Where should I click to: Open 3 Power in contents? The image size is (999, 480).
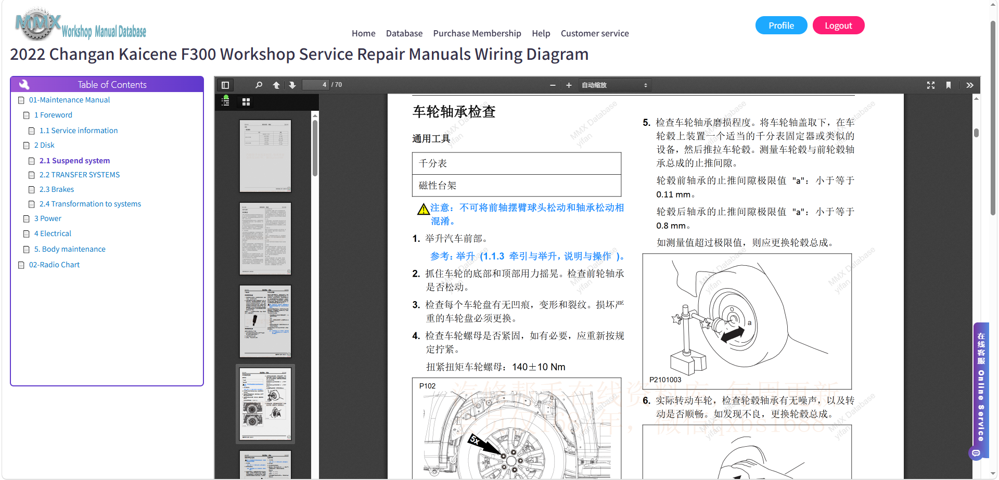click(x=47, y=218)
